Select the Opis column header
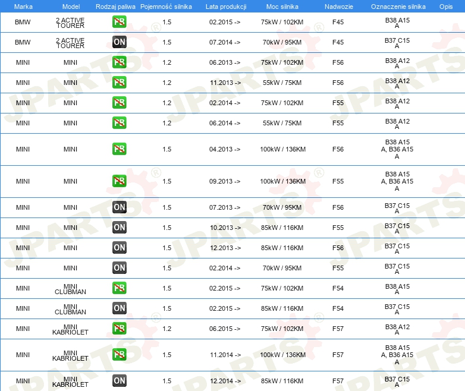This screenshot has width=465, height=391. (446, 7)
